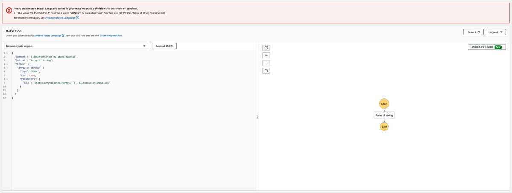Click the "Type": "Pass" code line
The height and width of the screenshot is (193, 512).
point(30,72)
